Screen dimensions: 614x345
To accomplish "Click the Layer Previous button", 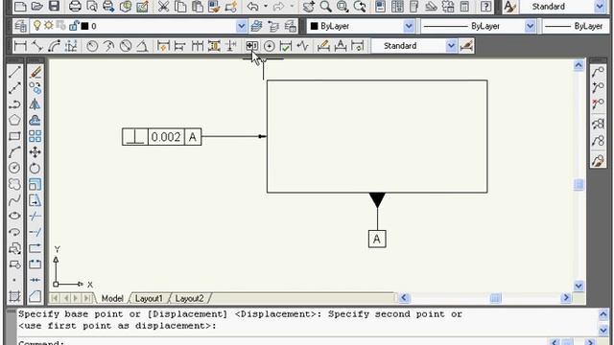I will (272, 26).
